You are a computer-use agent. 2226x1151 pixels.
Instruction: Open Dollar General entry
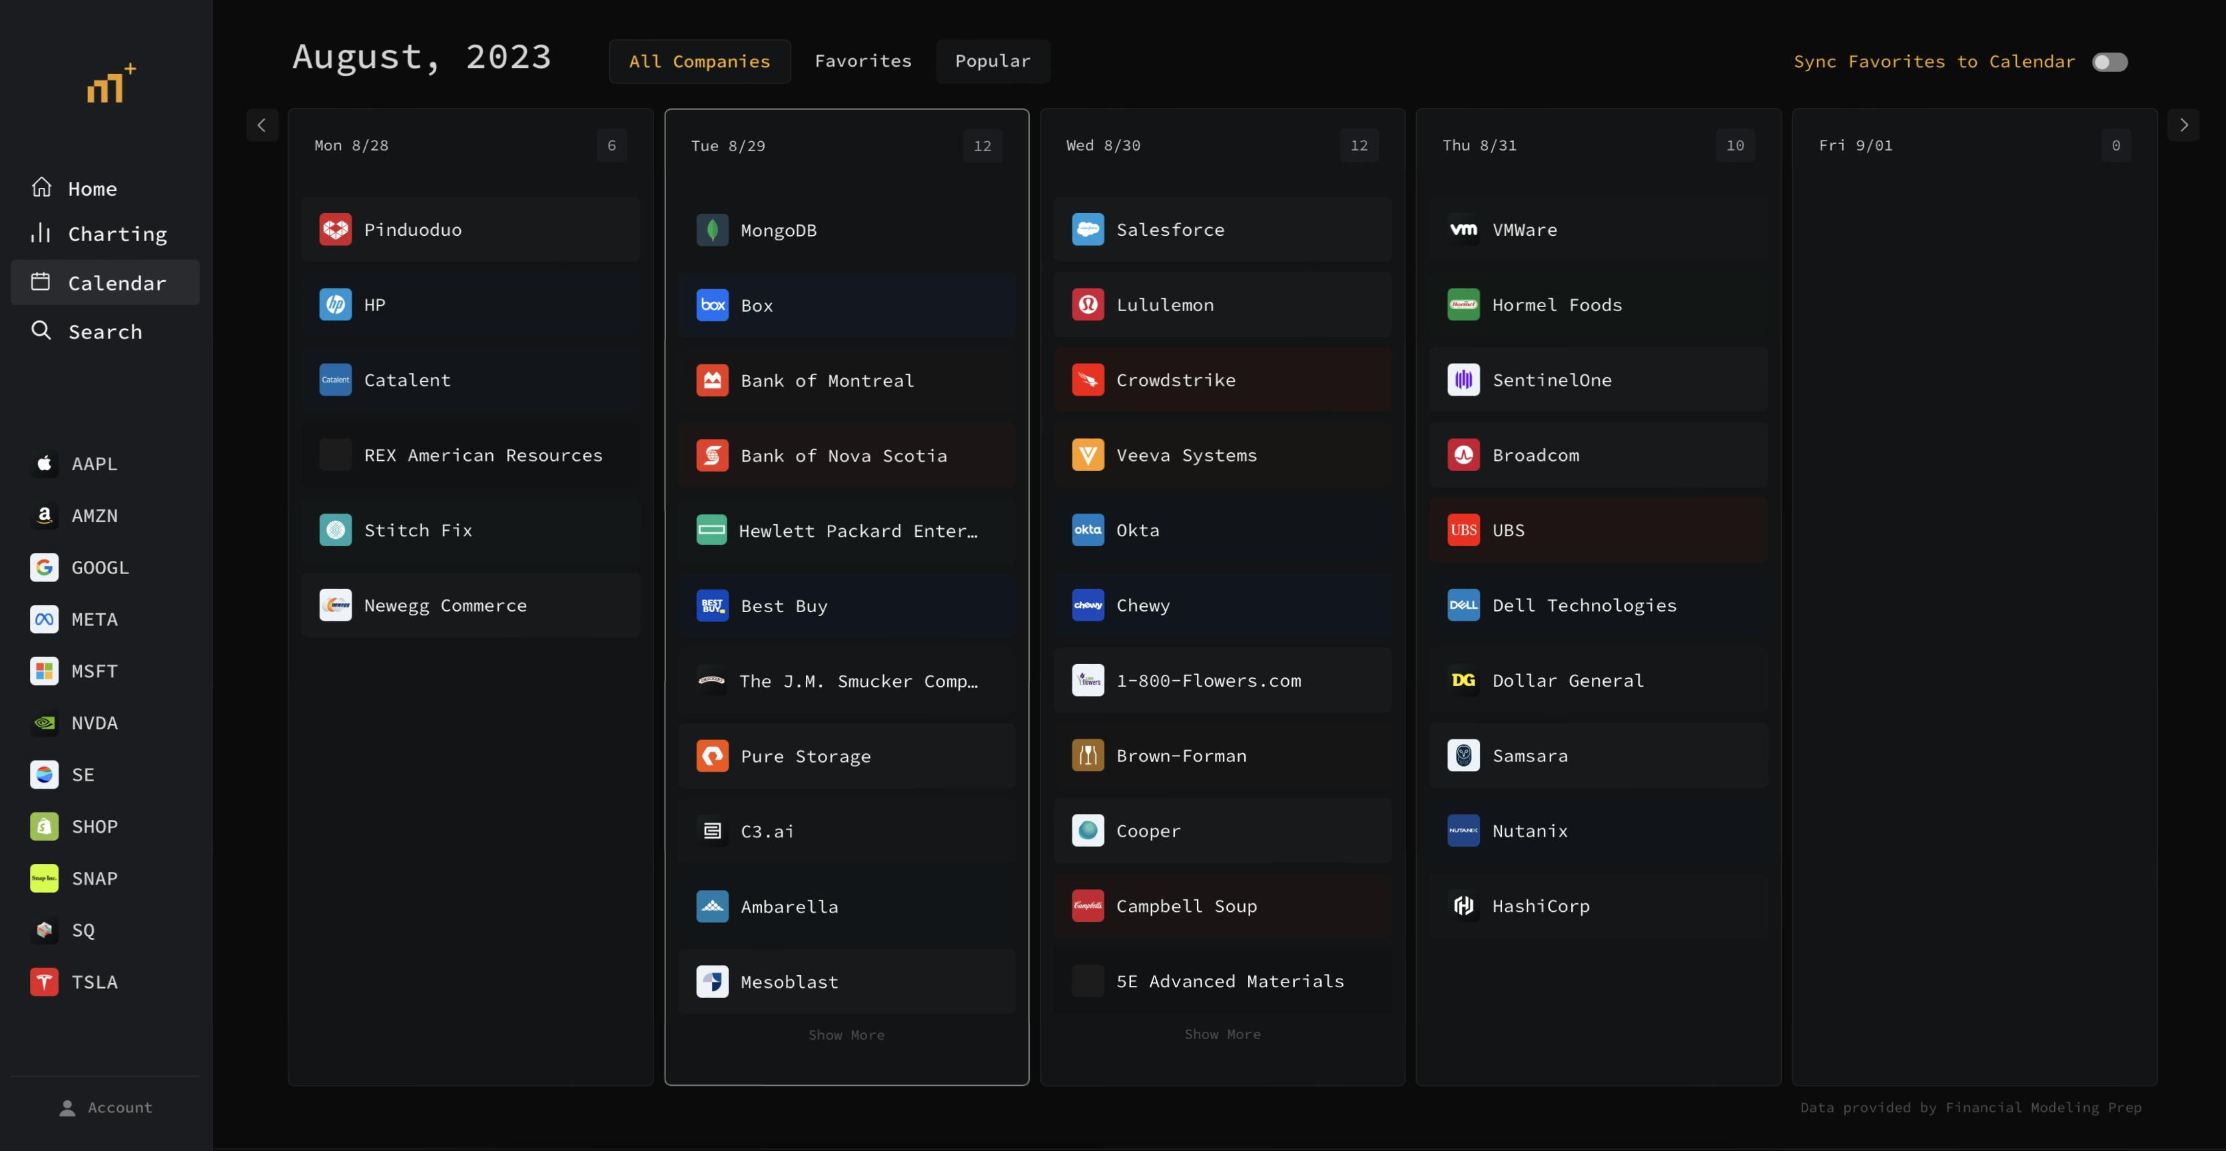click(x=1599, y=681)
